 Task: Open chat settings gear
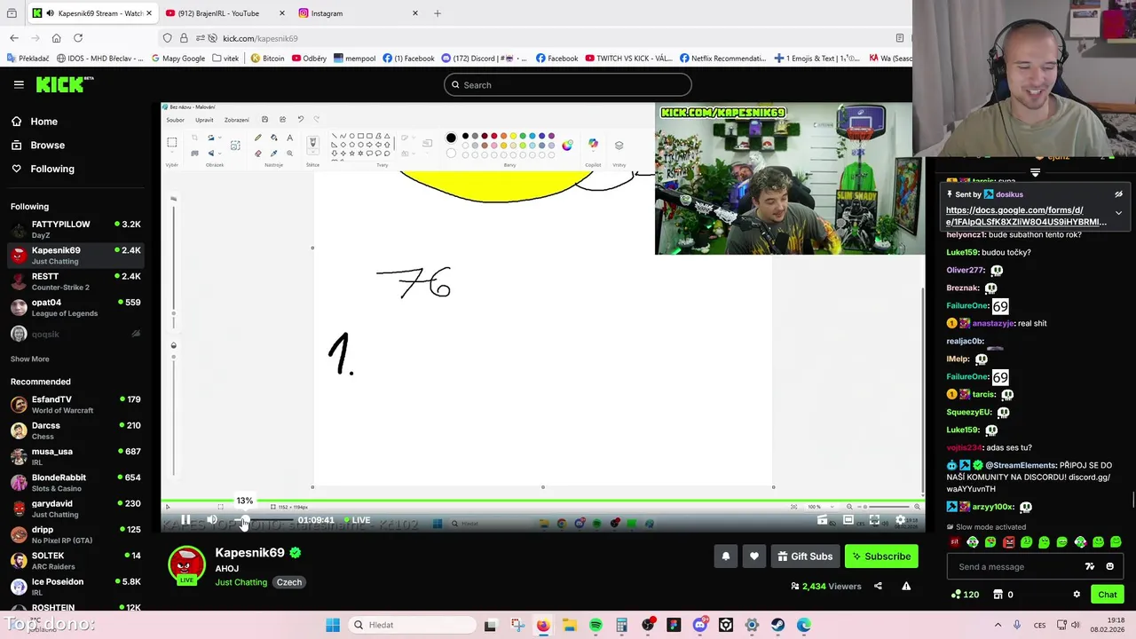coord(1077,595)
